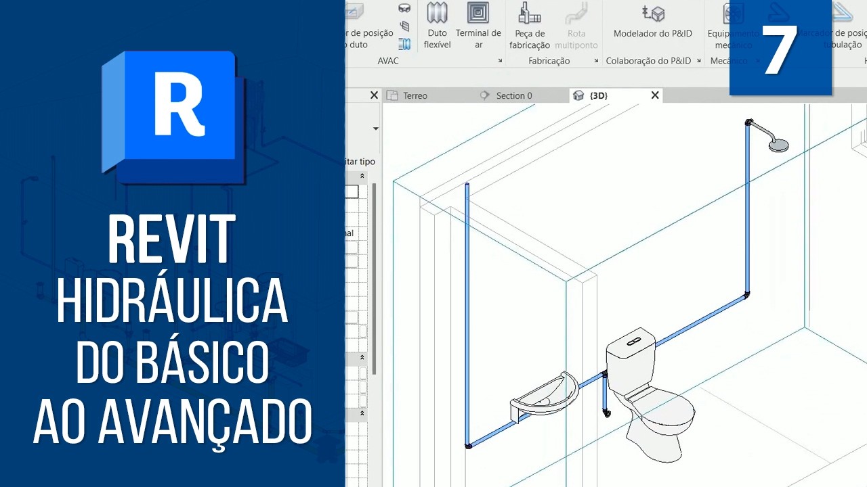The image size is (867, 487).
Task: Click the Editar tipo button
Action: (x=360, y=162)
